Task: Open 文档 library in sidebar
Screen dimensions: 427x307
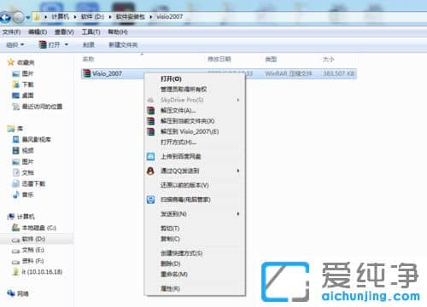Action: click(23, 172)
